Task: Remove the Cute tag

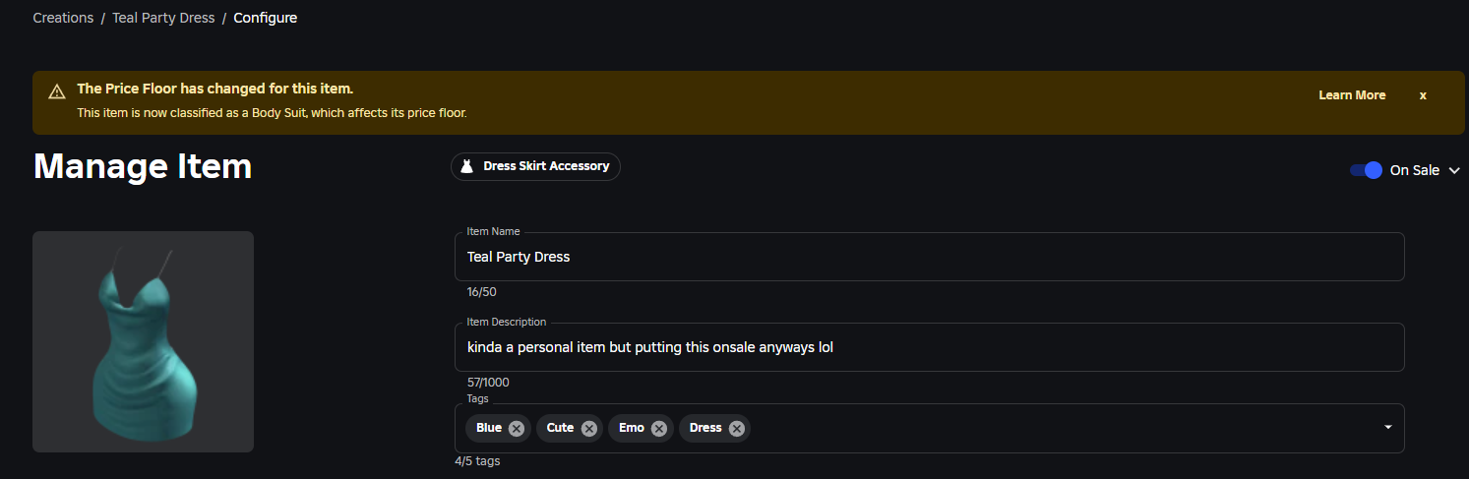Action: pos(588,428)
